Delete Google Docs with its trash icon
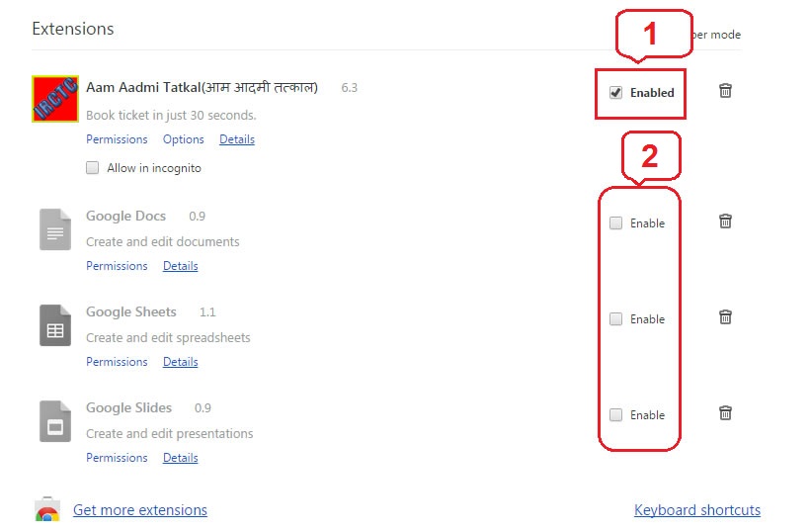Screen dimensions: 811x531 coord(725,221)
